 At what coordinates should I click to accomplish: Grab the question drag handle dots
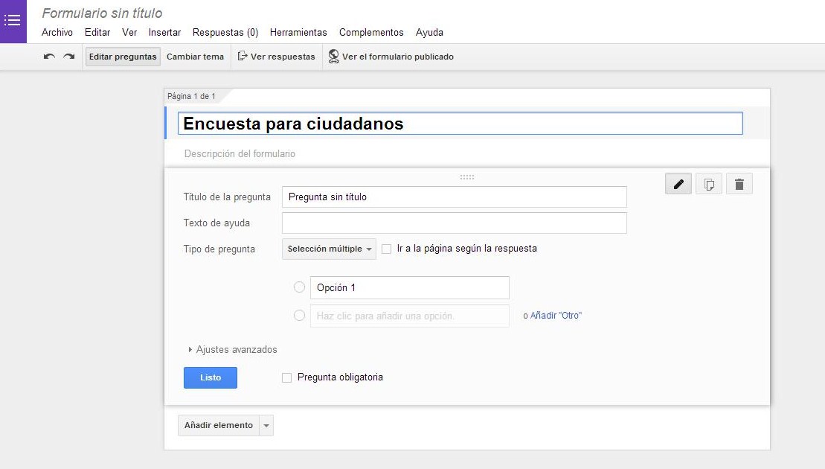pos(467,177)
